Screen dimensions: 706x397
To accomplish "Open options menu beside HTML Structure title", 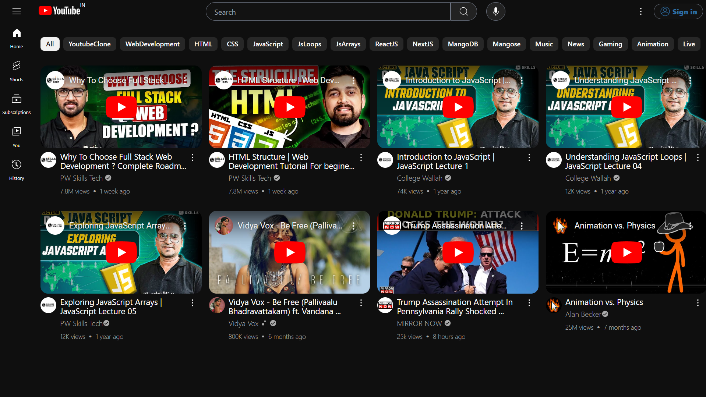I will click(x=361, y=157).
